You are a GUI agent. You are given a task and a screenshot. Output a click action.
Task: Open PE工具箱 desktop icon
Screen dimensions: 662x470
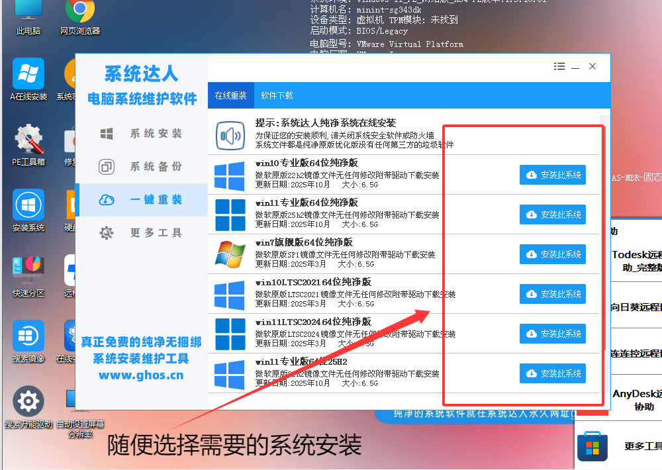(28, 140)
